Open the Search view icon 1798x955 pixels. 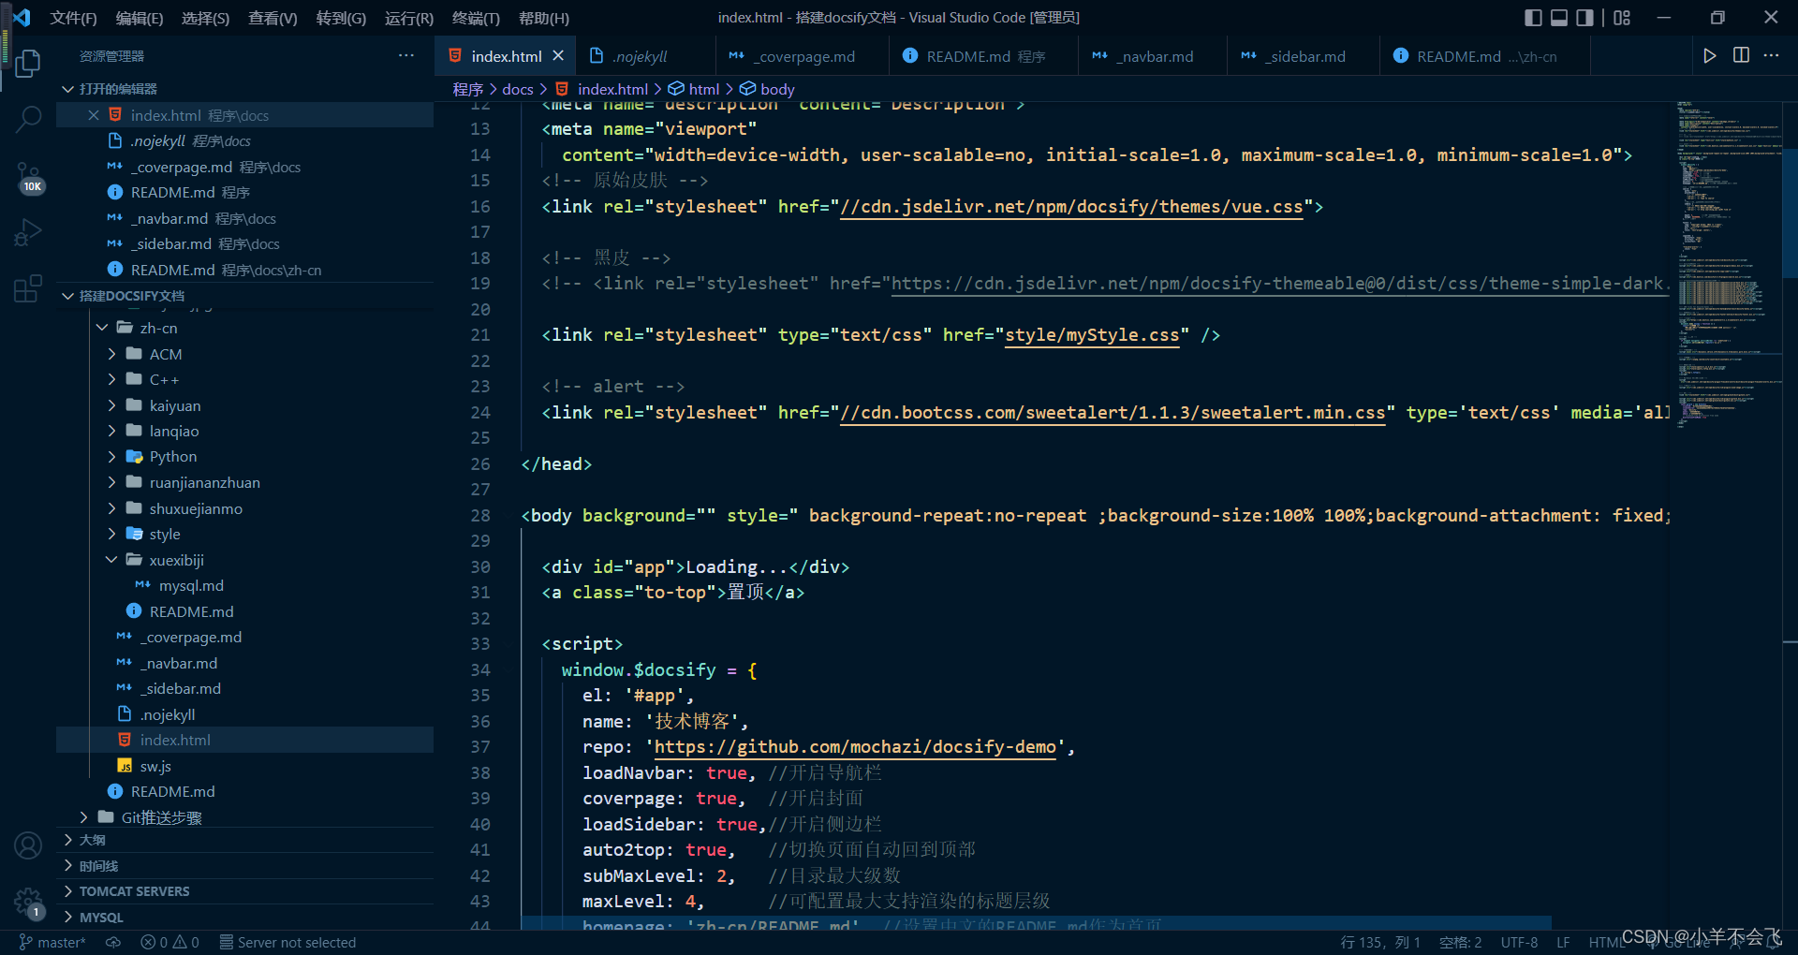point(28,119)
